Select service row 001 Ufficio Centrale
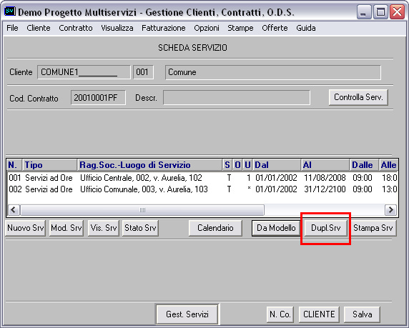This screenshot has height=328, width=409. [202, 178]
